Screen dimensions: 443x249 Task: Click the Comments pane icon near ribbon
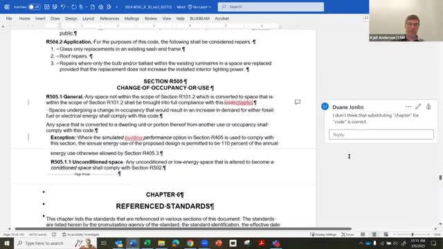pyautogui.click(x=366, y=19)
